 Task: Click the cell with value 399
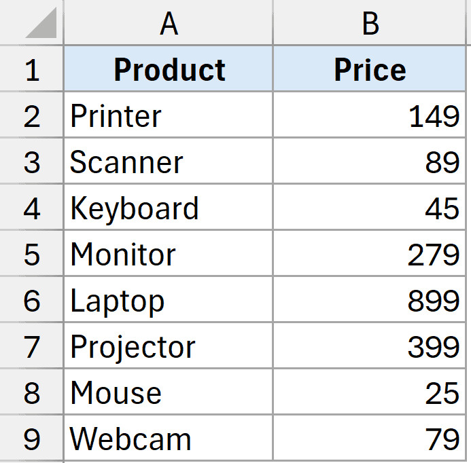pyautogui.click(x=370, y=347)
